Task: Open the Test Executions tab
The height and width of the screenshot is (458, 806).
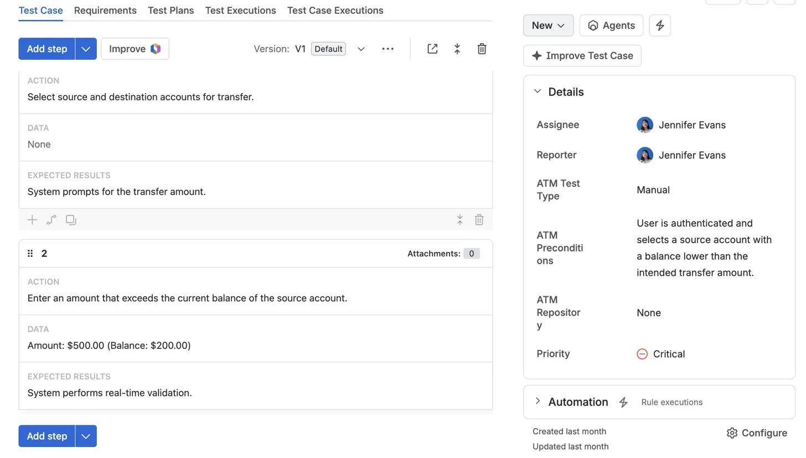Action: click(x=241, y=11)
